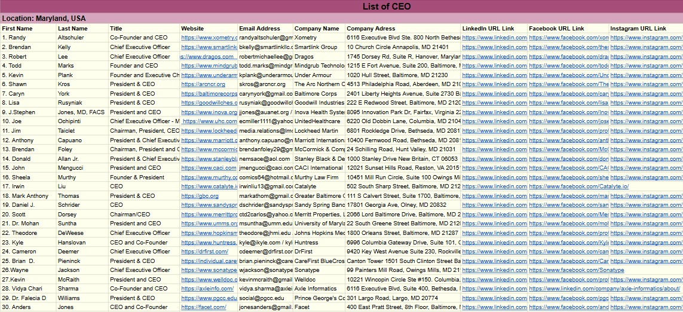The width and height of the screenshot is (683, 312).
Task: Select the Facebook URL Link header cell
Action: [568, 28]
